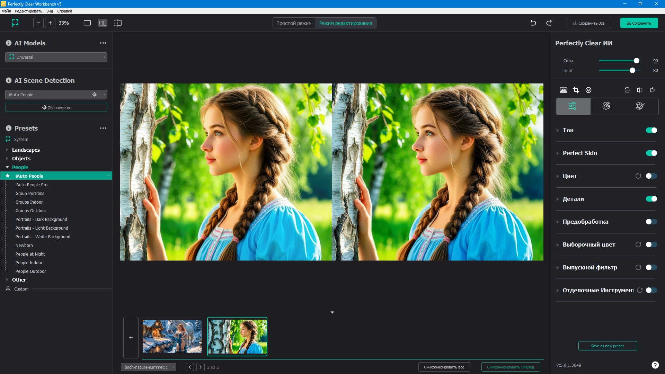Switch to split side-by-side view icon

[x=103, y=23]
